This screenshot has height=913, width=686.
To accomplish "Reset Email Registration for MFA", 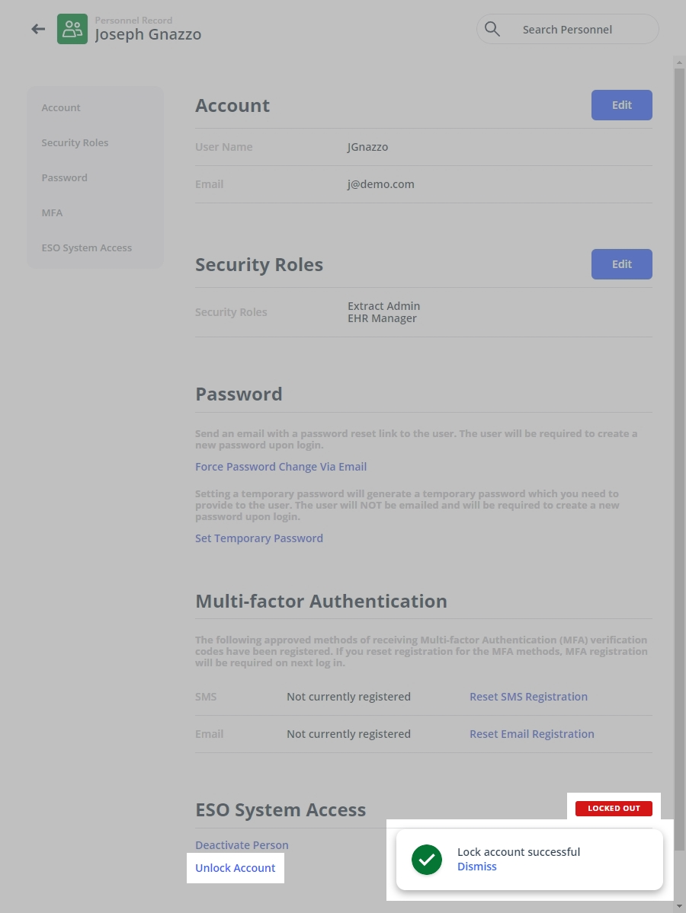I will click(531, 734).
